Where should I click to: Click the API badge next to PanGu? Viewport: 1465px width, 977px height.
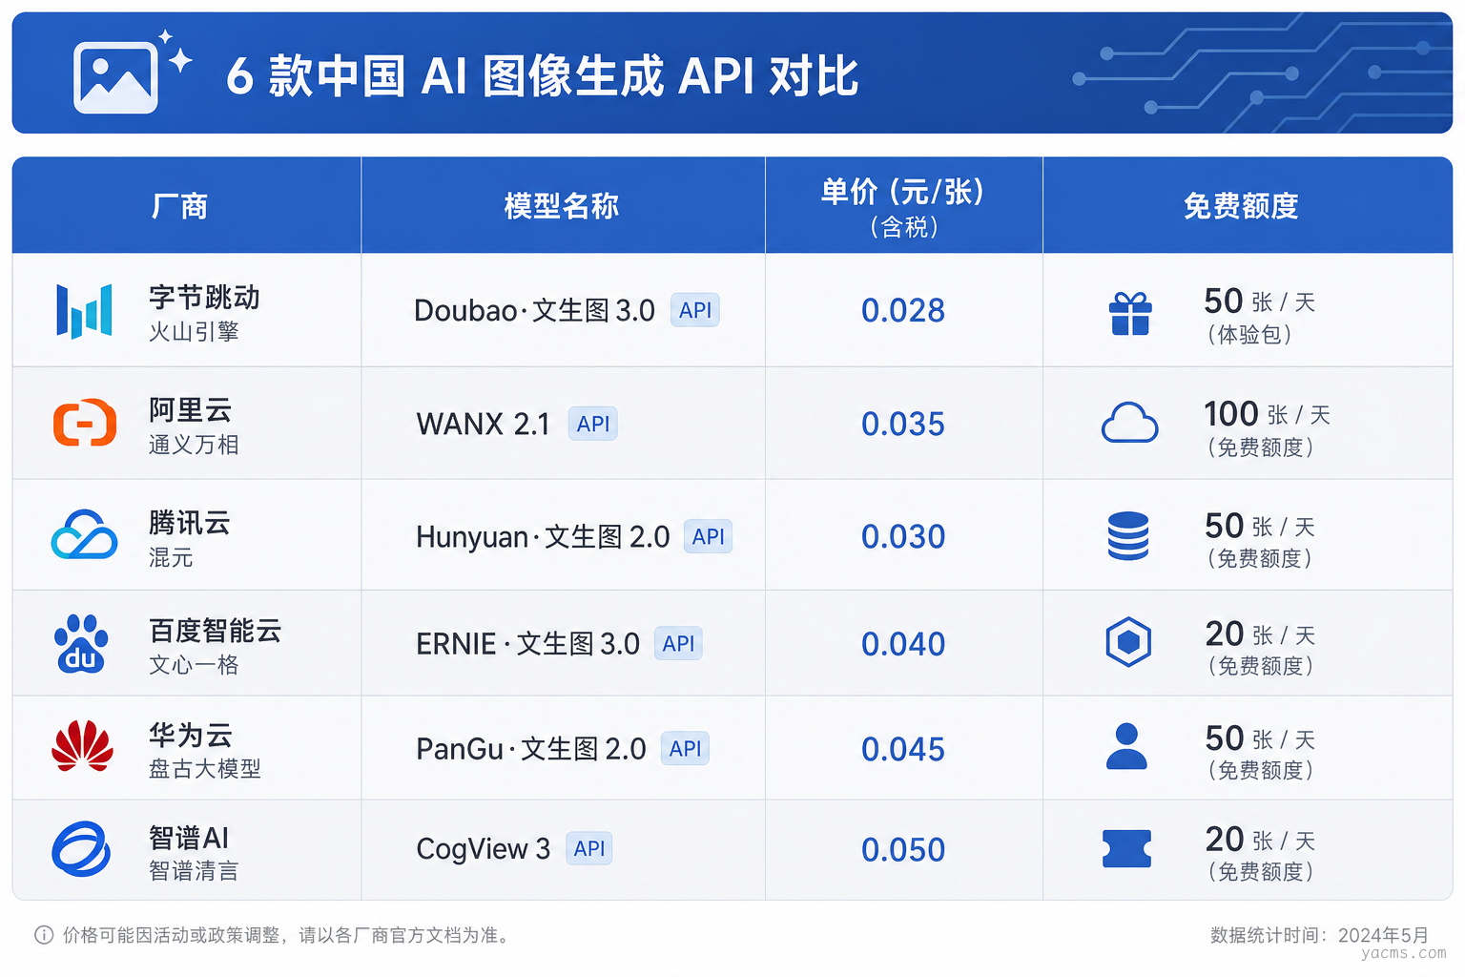coord(685,749)
